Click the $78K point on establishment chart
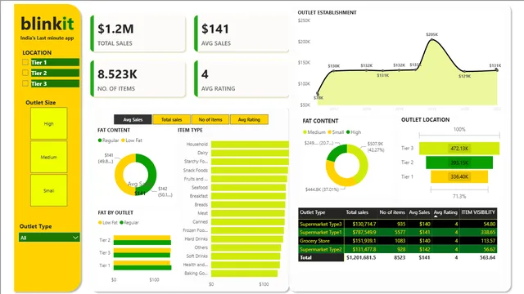Viewport: 524px width, 294px height. [x=318, y=94]
